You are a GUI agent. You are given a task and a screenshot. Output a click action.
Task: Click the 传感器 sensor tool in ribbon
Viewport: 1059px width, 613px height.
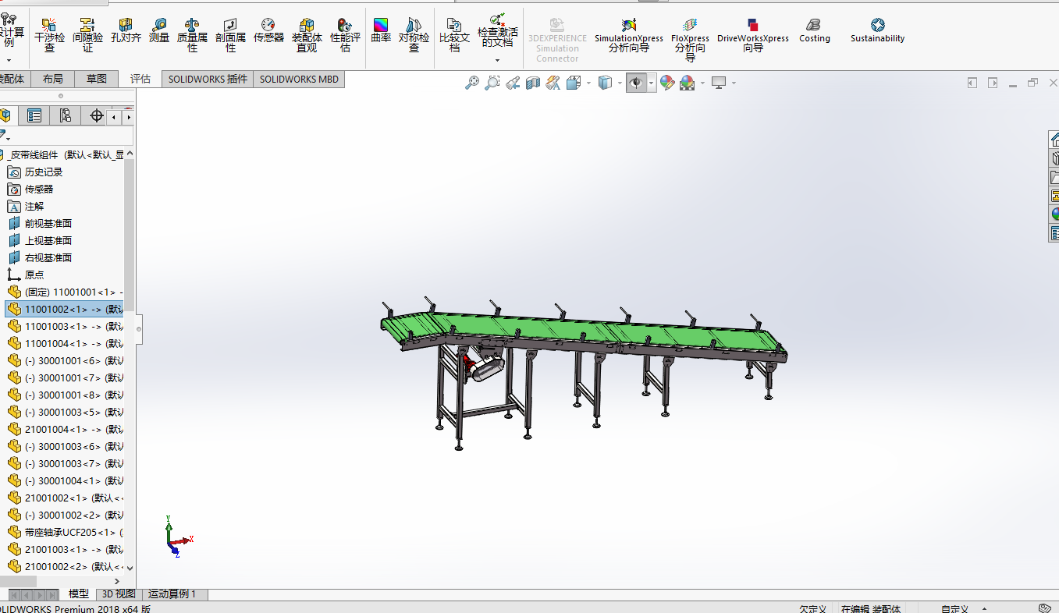[x=268, y=31]
